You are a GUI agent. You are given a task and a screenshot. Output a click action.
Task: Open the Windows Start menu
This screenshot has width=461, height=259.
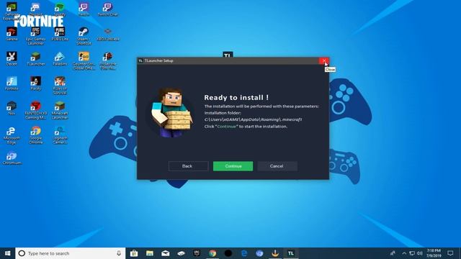tap(8, 253)
